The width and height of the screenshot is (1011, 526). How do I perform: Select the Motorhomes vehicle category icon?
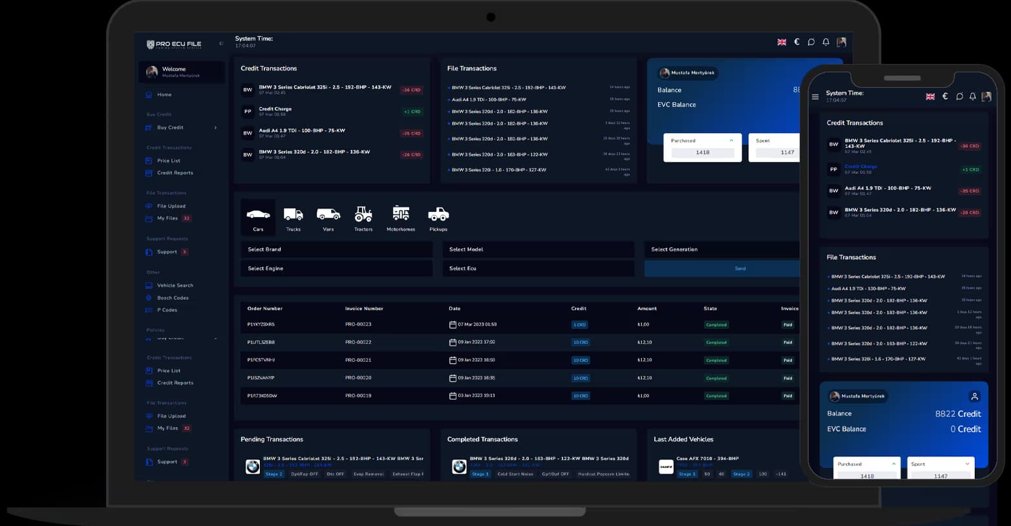[x=400, y=217]
